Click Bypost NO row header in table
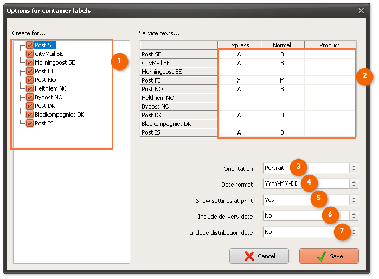The width and height of the screenshot is (379, 279). (x=178, y=106)
